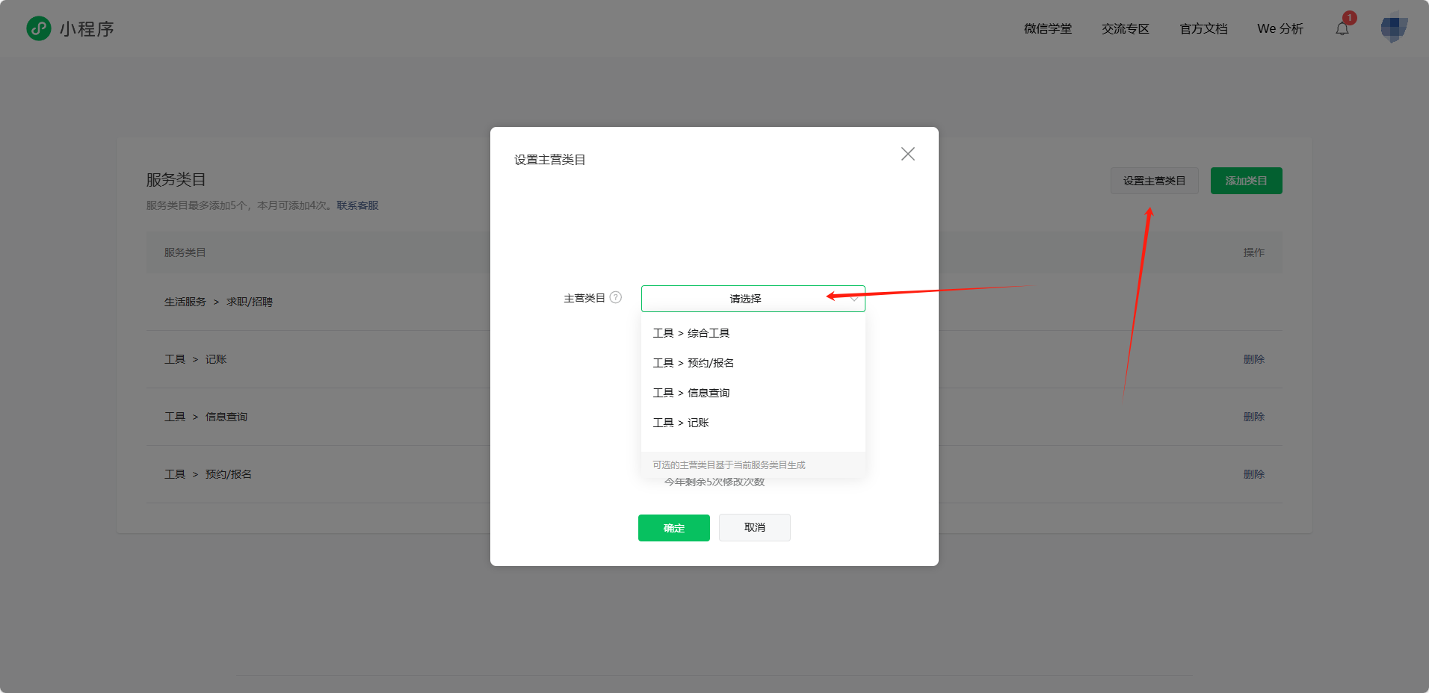Open We 分析 from the navigation bar
1429x693 pixels.
tap(1280, 28)
